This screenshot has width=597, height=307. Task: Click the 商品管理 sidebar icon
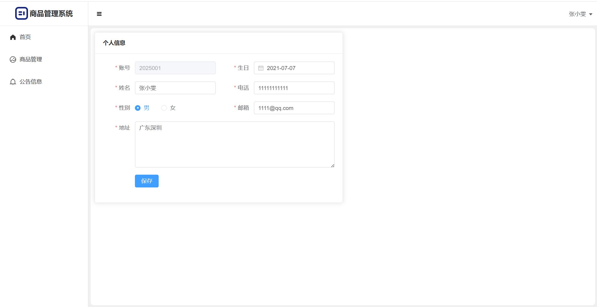(x=13, y=59)
